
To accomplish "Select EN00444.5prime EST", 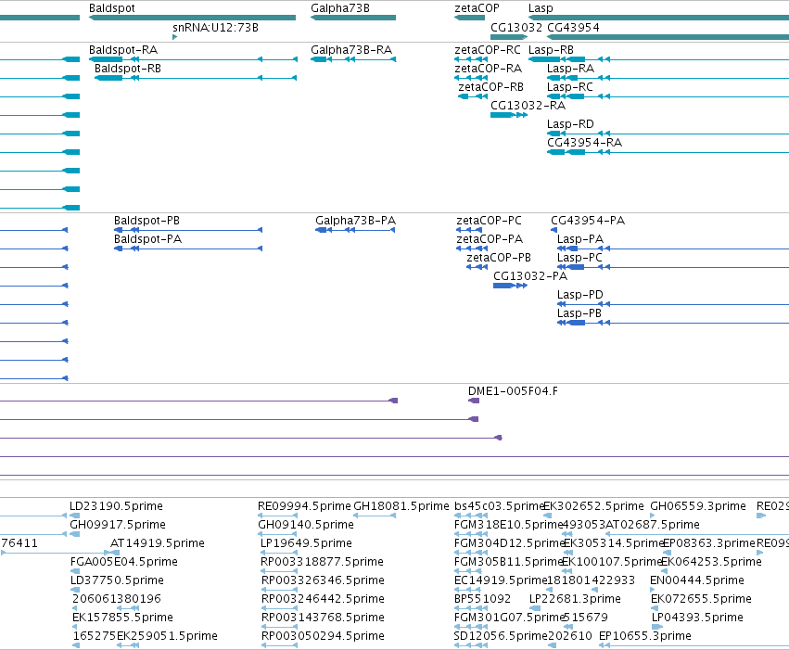I will pos(653,590).
